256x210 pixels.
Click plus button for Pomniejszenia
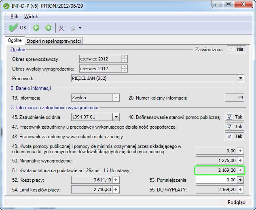pos(240,180)
